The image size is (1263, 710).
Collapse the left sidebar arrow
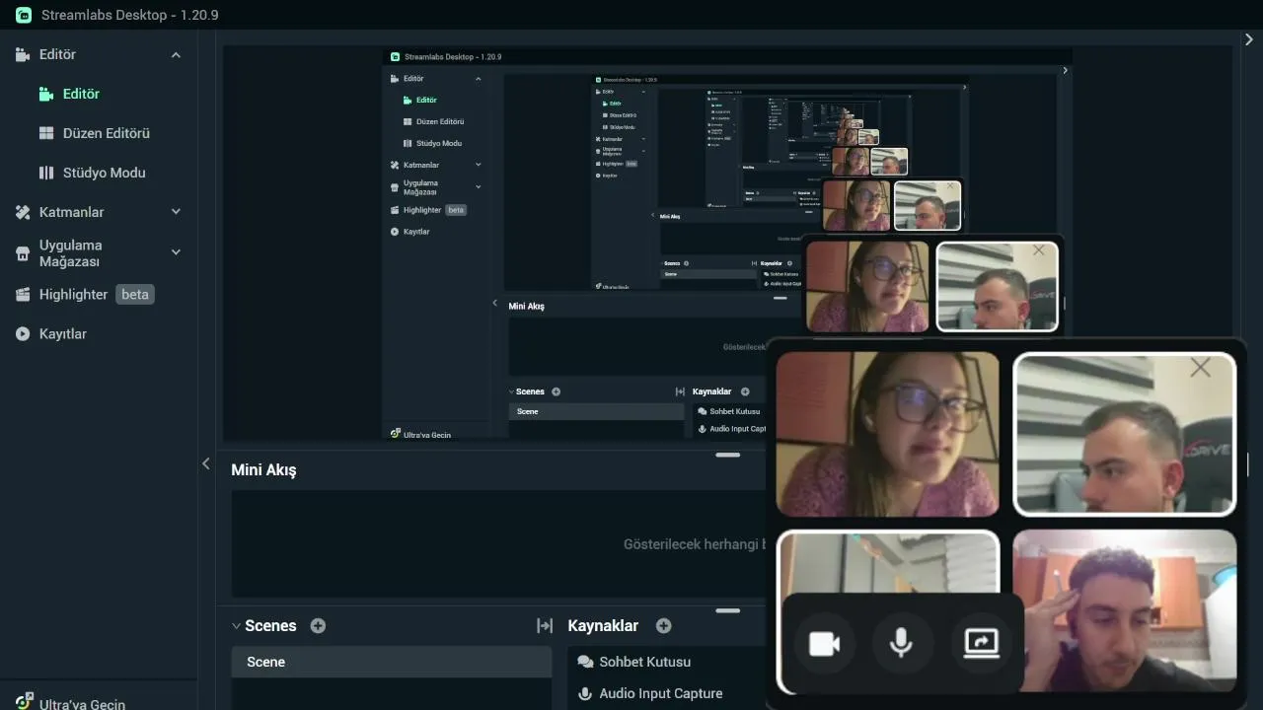coord(206,463)
